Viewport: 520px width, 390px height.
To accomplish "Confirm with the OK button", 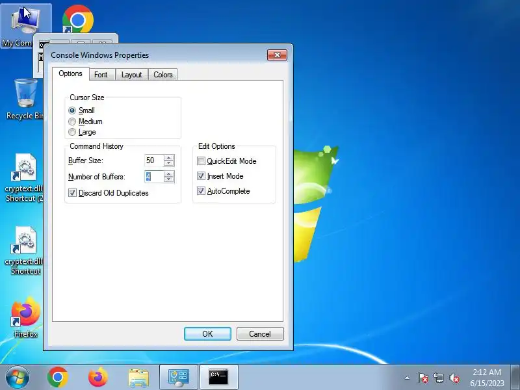I will (x=207, y=333).
